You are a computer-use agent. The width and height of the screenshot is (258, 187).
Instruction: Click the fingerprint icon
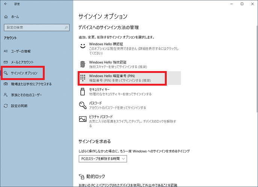click(83, 64)
